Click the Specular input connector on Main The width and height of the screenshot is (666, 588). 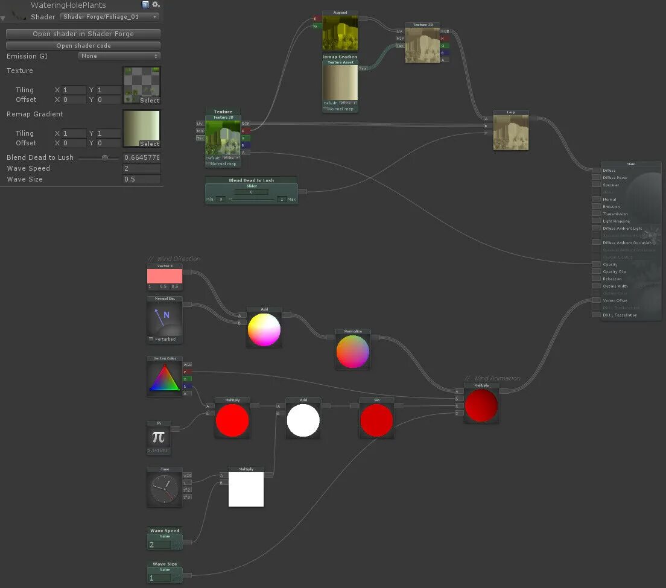596,185
